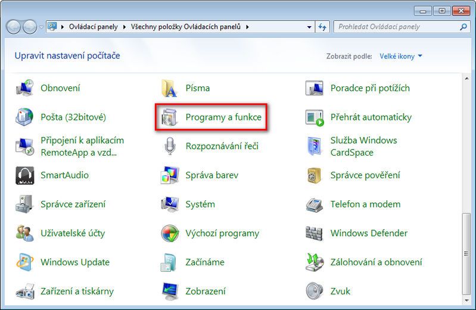
Task: Click the Windows Defender wall icon
Action: [x=314, y=233]
